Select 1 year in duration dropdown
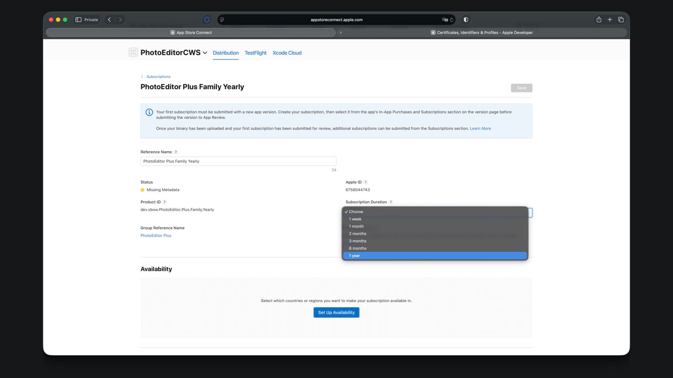This screenshot has height=378, width=673. point(354,256)
